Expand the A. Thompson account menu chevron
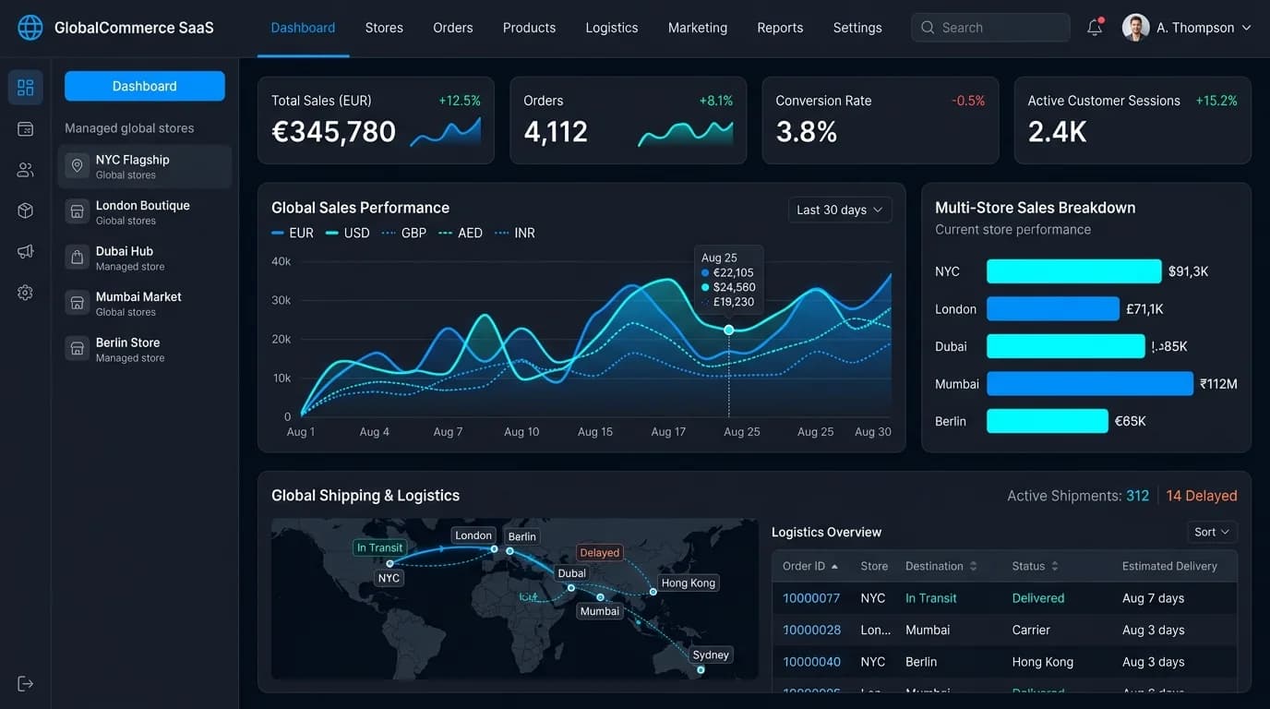The image size is (1270, 709). point(1247,28)
